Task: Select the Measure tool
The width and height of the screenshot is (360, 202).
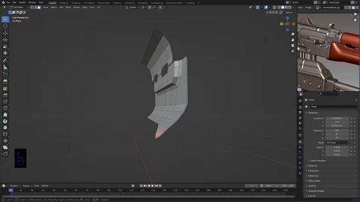Action: pos(5,67)
